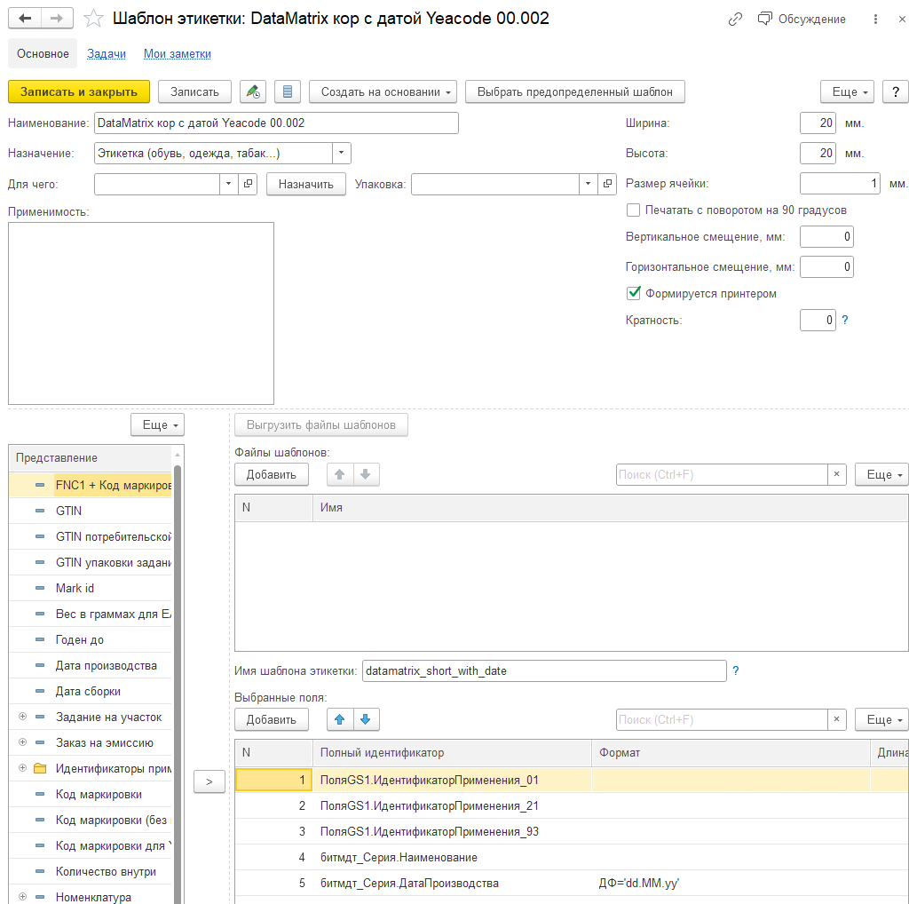Click the list report icon in toolbar
Screen dimensions: 909x904
pos(288,91)
